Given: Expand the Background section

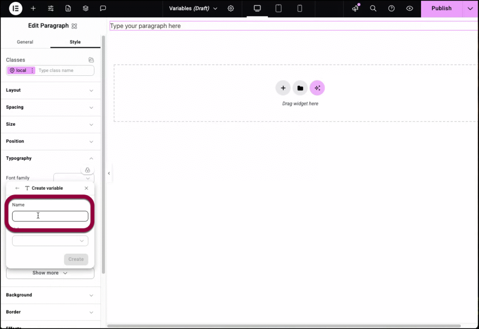Looking at the screenshot, I should coord(50,295).
